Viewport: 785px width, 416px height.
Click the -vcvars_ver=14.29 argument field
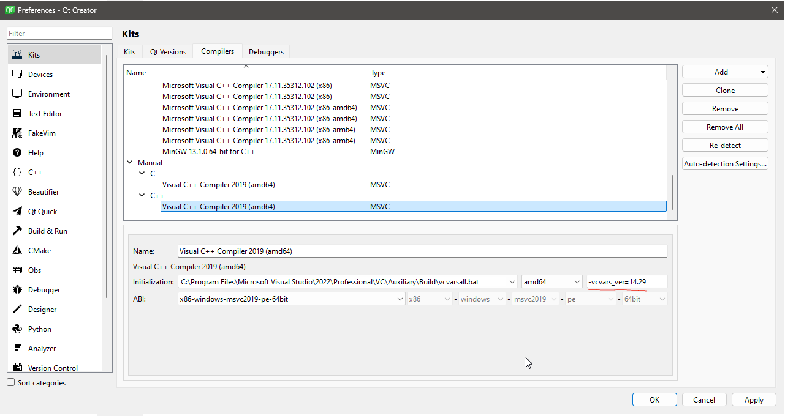[627, 282]
